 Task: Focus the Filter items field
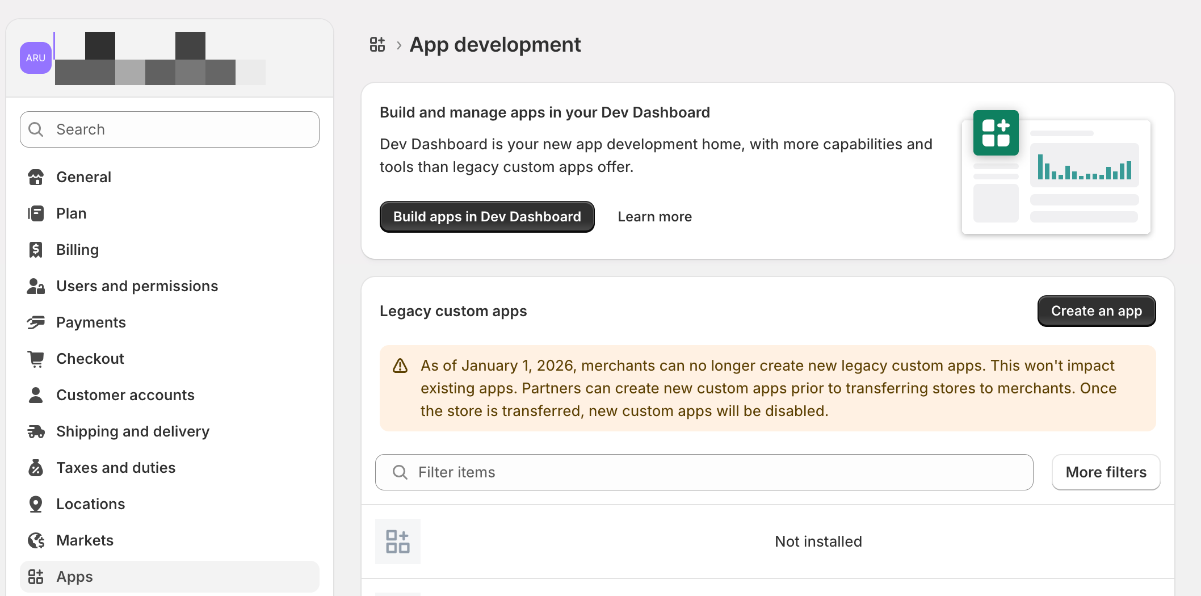pos(704,472)
